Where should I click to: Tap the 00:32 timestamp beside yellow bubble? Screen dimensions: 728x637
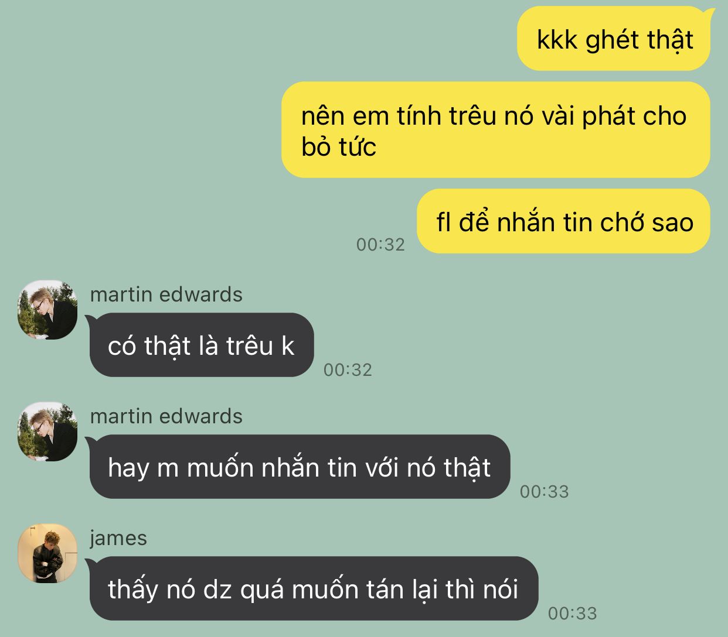click(381, 244)
